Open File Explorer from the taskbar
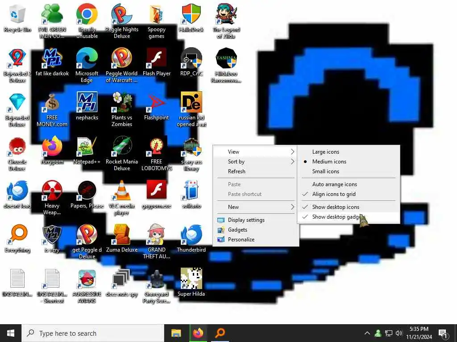Image resolution: width=457 pixels, height=342 pixels. click(x=176, y=333)
